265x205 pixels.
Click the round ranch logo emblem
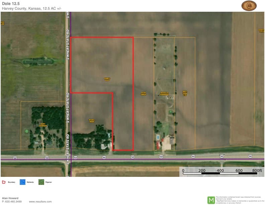point(249,6)
